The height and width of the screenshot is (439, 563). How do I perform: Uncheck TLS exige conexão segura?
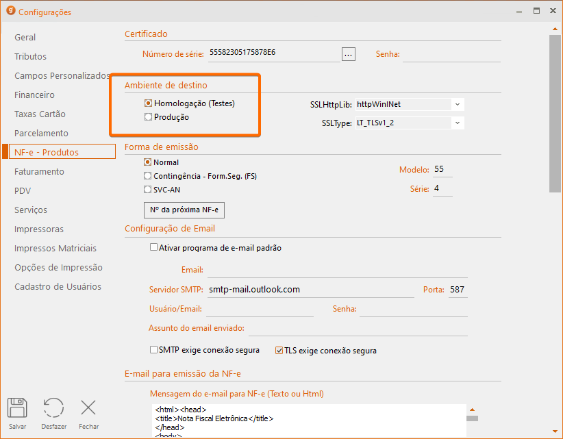point(279,351)
